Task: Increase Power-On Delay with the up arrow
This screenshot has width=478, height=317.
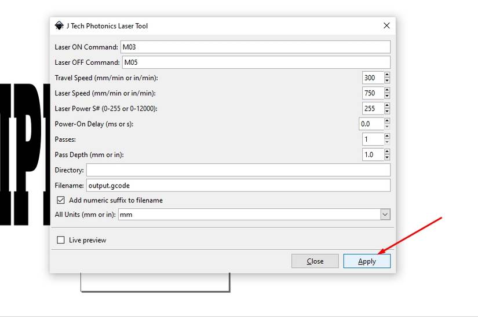Action: click(x=387, y=121)
